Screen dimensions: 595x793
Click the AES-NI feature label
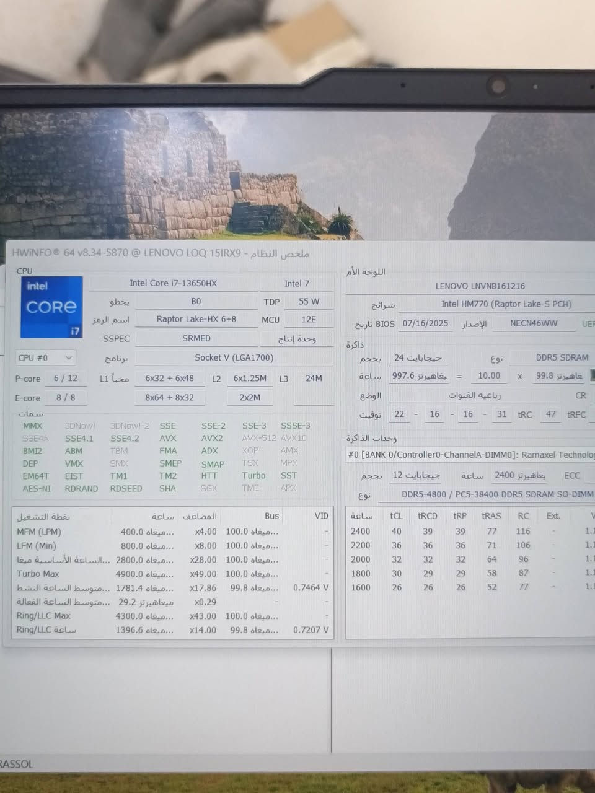(37, 489)
